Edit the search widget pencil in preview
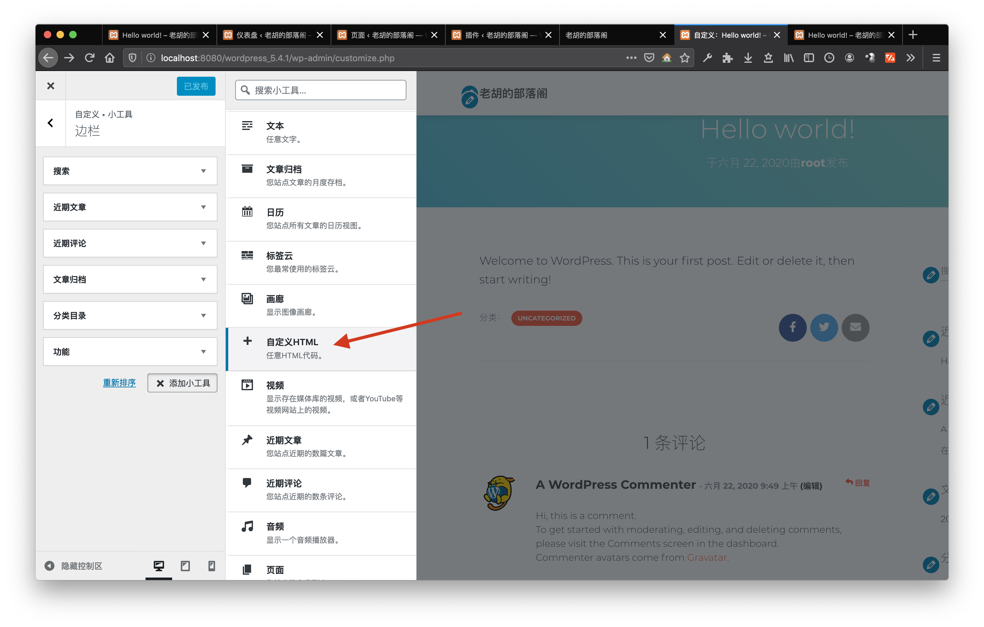This screenshot has width=984, height=627. click(930, 275)
